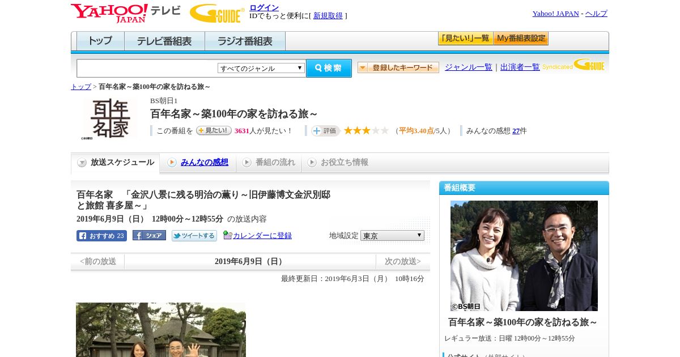Go to 次の放送> next broadcast
Image resolution: width=680 pixels, height=357 pixels.
click(x=403, y=262)
